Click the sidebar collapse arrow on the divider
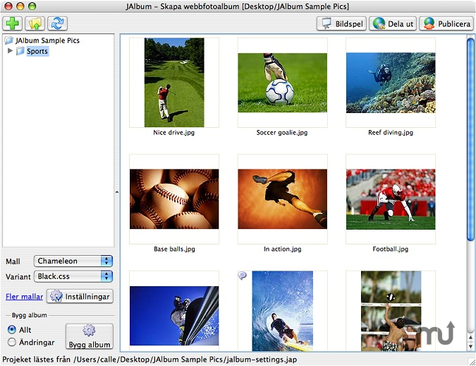Screen dimensions: 476x366 (x=117, y=192)
